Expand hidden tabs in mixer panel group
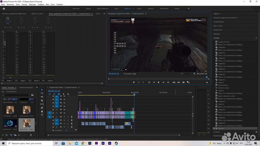This screenshot has width=260, height=146. coord(104,14)
